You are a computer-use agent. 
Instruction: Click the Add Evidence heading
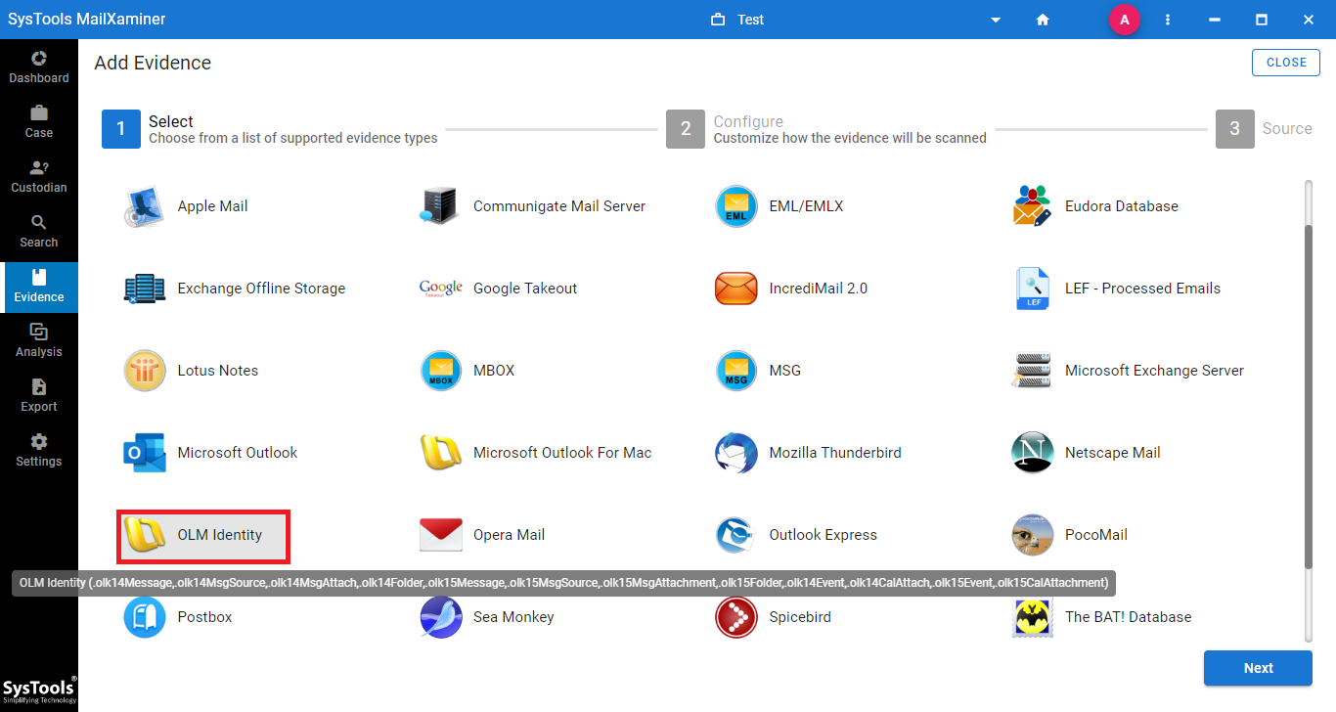153,63
